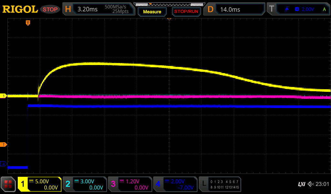Click the orange T trigger level marker on left edge
The image size is (331, 194).
[4, 145]
